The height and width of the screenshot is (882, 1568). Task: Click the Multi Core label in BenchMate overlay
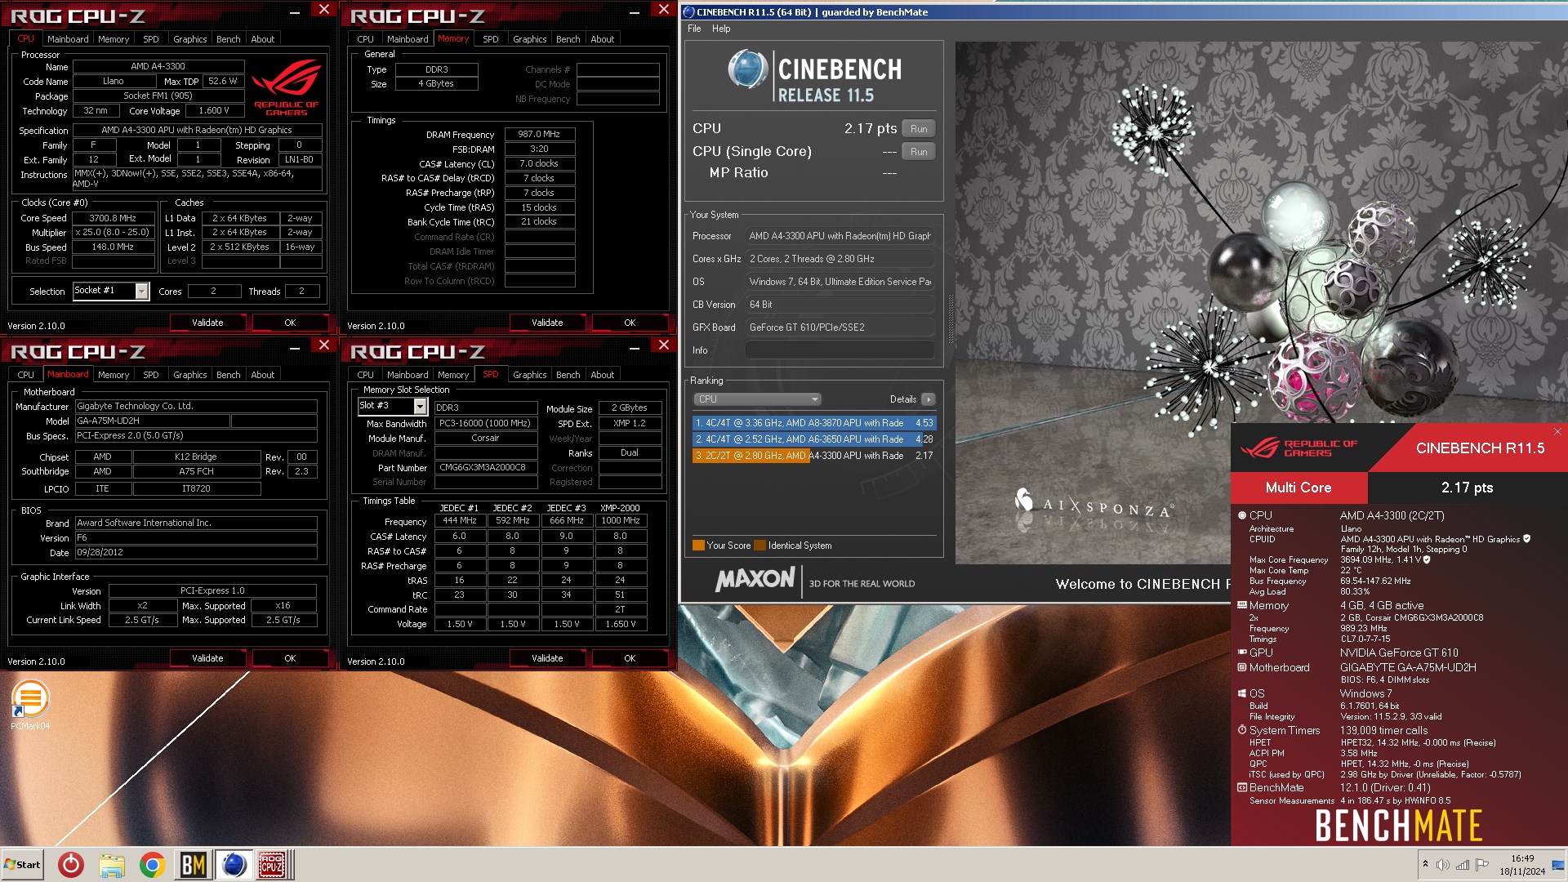click(x=1298, y=488)
